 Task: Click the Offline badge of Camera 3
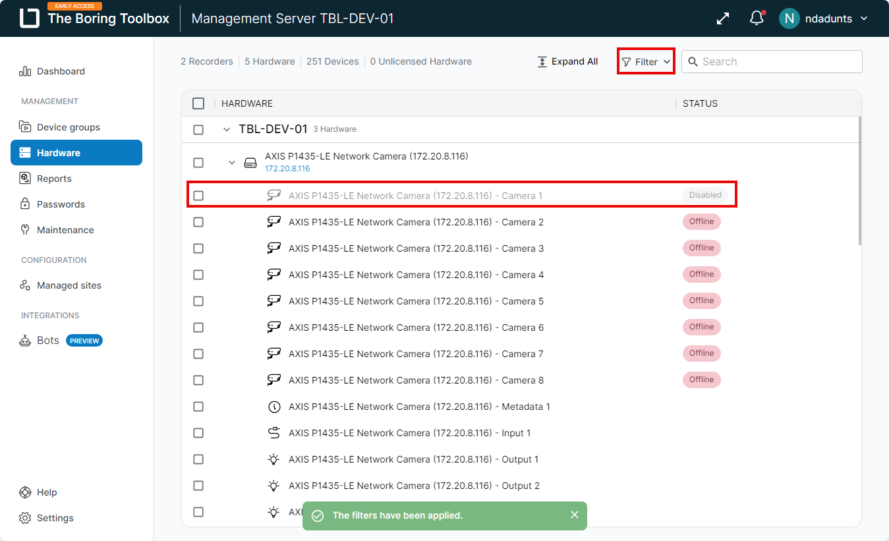[702, 248]
